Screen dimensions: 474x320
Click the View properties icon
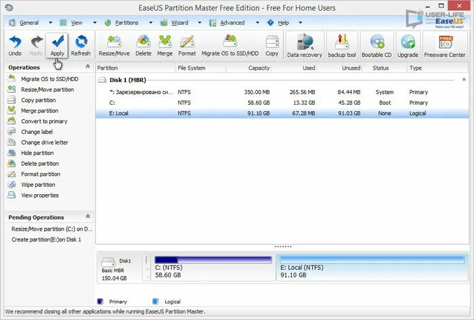12,195
